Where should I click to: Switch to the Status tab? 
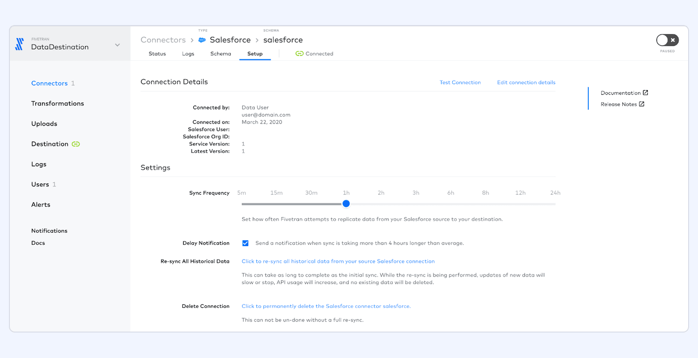(x=157, y=53)
